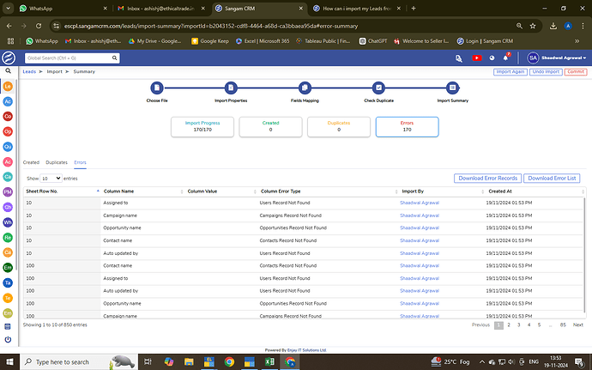Open the 'Ch' sidebar module icon
Image resolution: width=592 pixels, height=370 pixels.
(8, 207)
